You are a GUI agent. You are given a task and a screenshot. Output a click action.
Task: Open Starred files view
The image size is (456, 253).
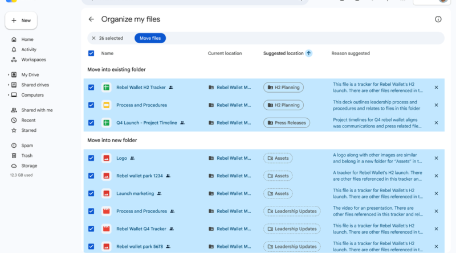[29, 131]
